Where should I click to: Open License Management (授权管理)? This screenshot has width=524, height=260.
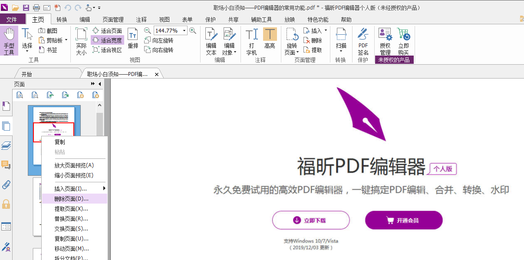coord(385,41)
